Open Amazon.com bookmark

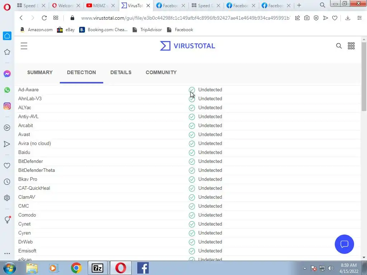click(36, 30)
